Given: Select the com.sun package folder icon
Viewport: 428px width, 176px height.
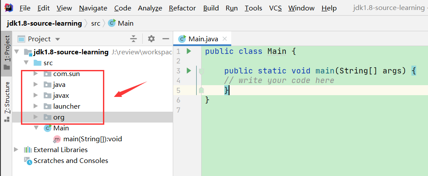Looking at the screenshot, I should [x=48, y=74].
